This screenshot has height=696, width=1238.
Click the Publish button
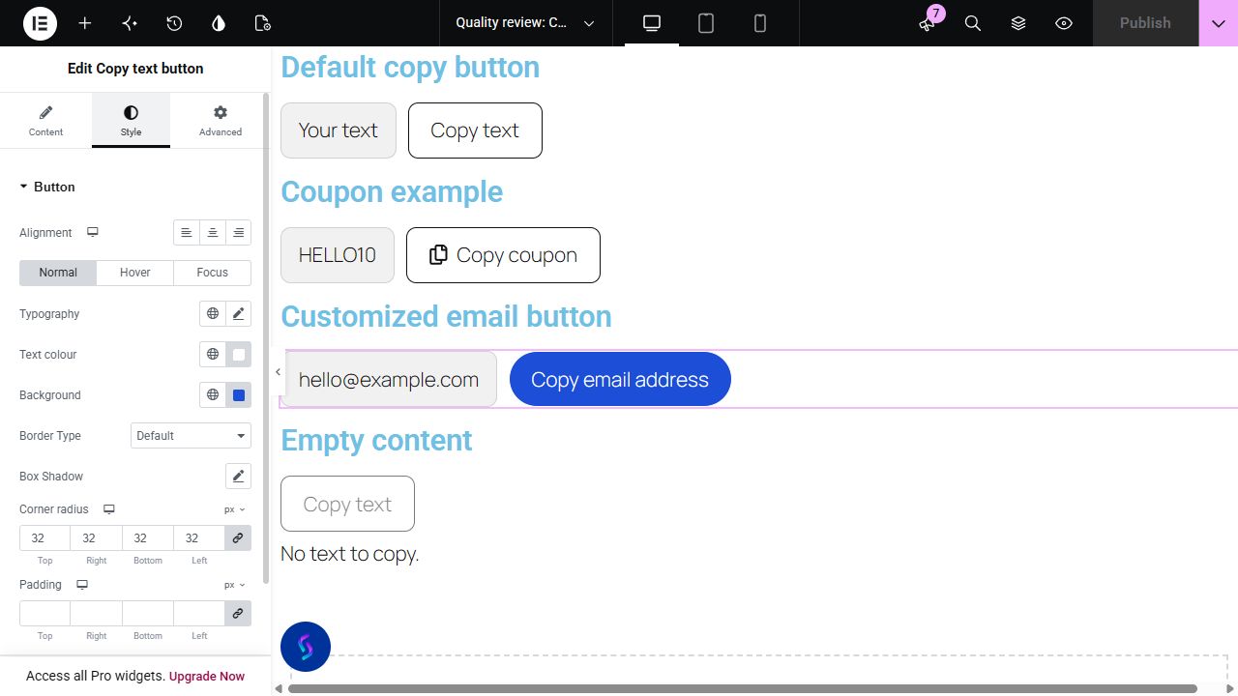pos(1145,23)
